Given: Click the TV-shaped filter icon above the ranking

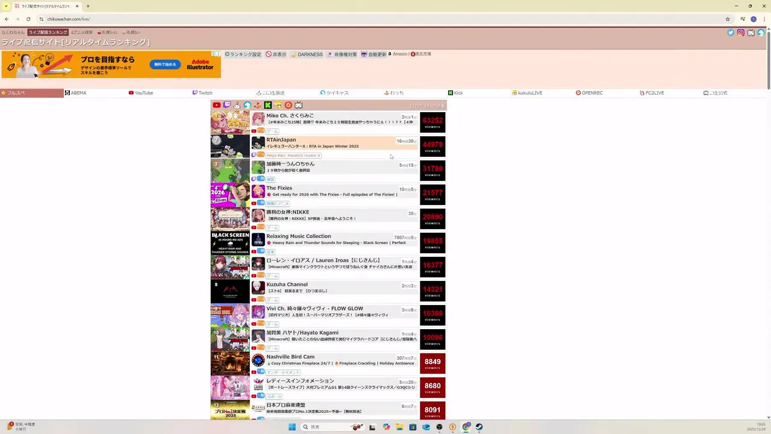Looking at the screenshot, I should click(298, 105).
